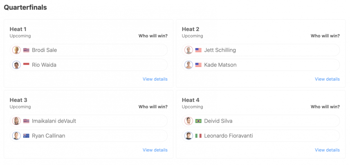Click Rio Waida's avatar photo
The image size is (350, 165).
pyautogui.click(x=16, y=65)
